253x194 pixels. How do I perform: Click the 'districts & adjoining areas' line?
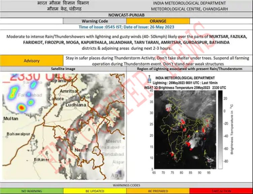tap(126, 48)
